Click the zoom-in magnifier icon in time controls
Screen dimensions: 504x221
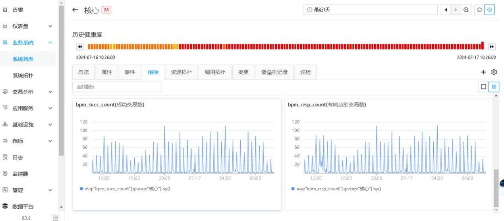pos(465,10)
